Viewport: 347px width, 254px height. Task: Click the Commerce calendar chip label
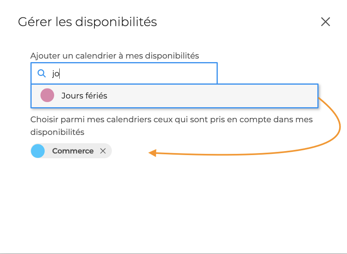click(x=73, y=151)
